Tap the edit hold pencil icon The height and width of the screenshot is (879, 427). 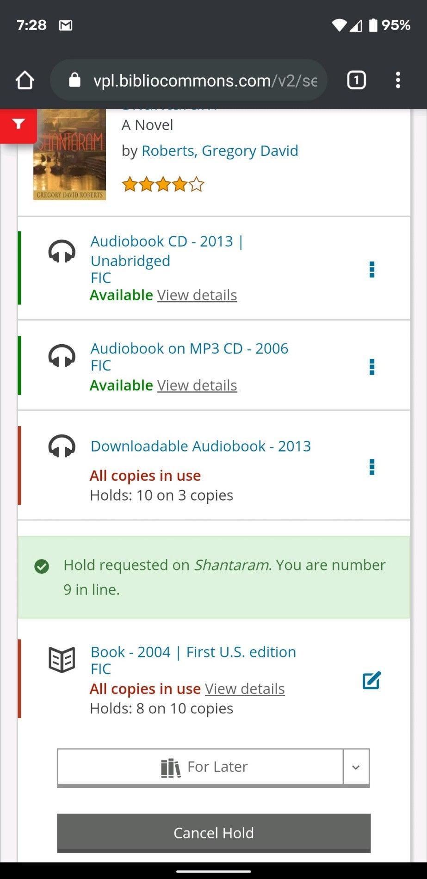(x=371, y=680)
